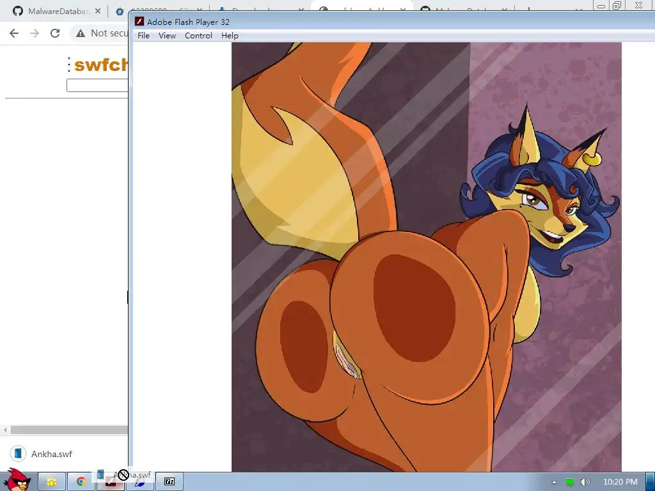The width and height of the screenshot is (655, 491).
Task: Open 7-Zip from the taskbar
Action: (x=170, y=482)
